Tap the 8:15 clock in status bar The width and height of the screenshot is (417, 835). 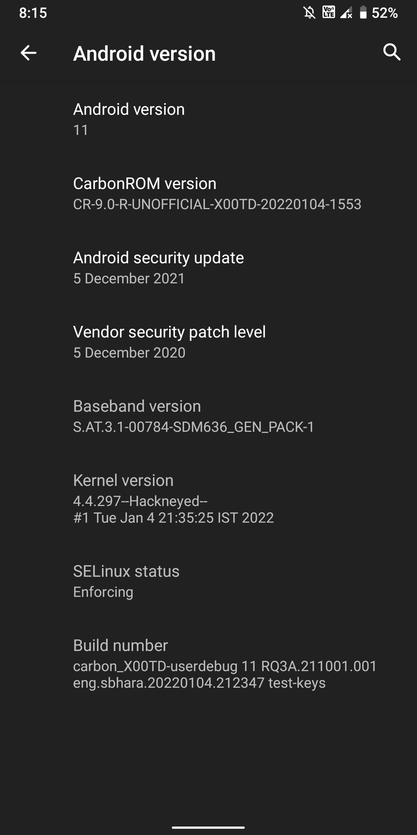33,13
